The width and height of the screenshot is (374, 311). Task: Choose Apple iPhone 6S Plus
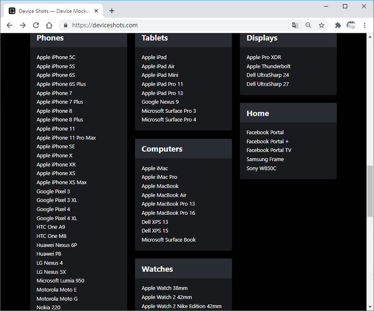coord(61,84)
